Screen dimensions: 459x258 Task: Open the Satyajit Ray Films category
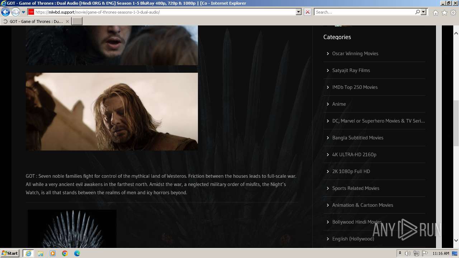(x=351, y=70)
